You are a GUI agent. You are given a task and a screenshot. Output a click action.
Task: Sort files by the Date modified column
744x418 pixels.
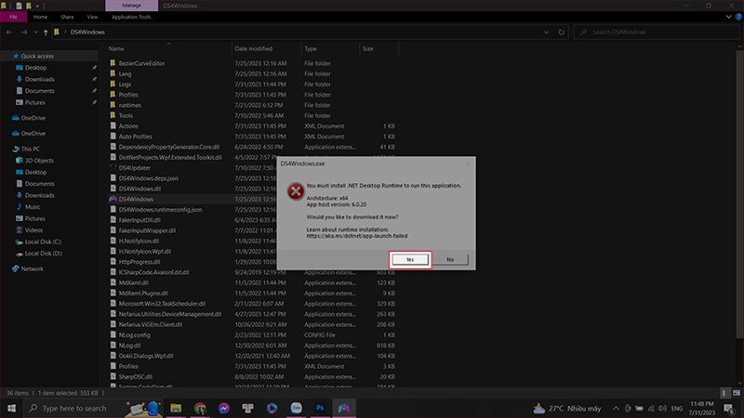(x=254, y=48)
